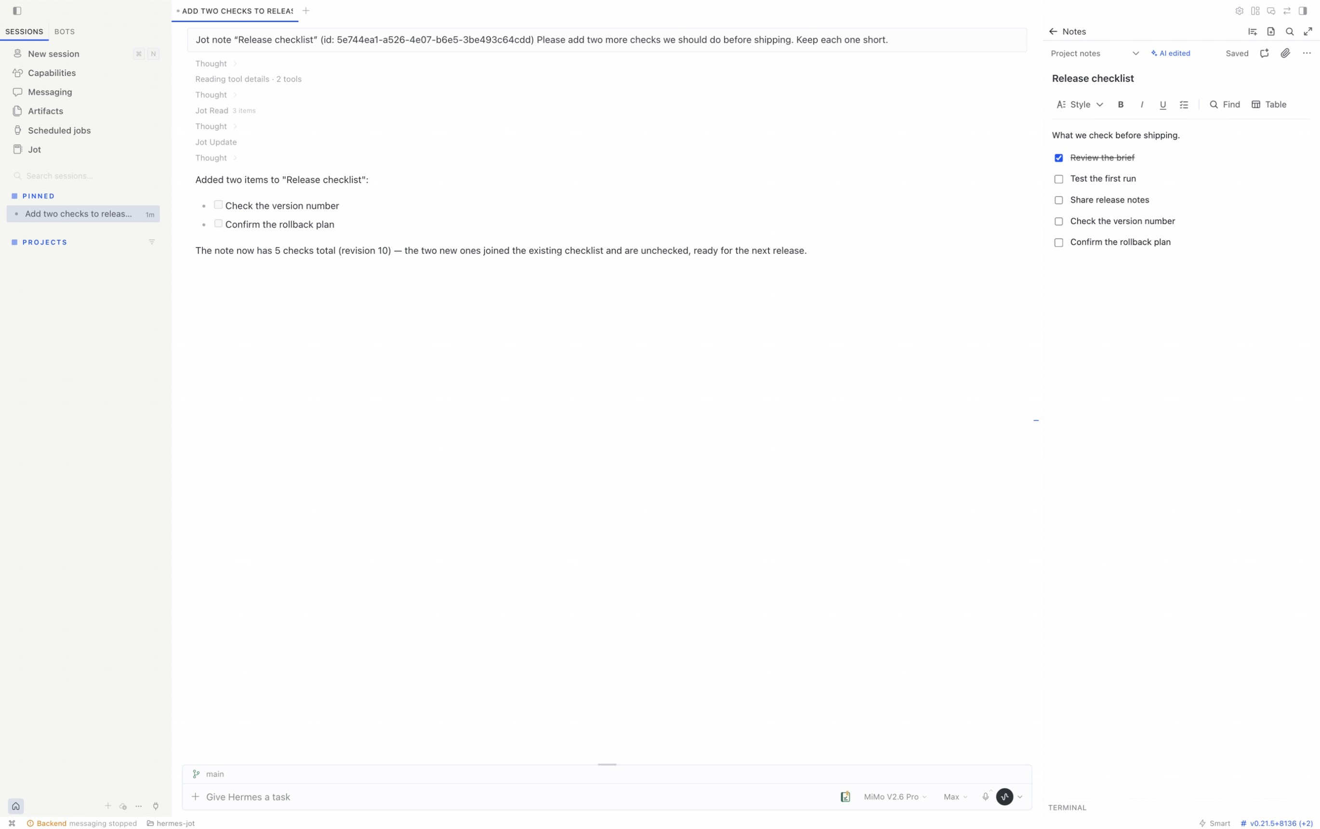Image resolution: width=1320 pixels, height=829 pixels.
Task: Click the AI comment bubble icon beside Saved
Action: 1264,53
